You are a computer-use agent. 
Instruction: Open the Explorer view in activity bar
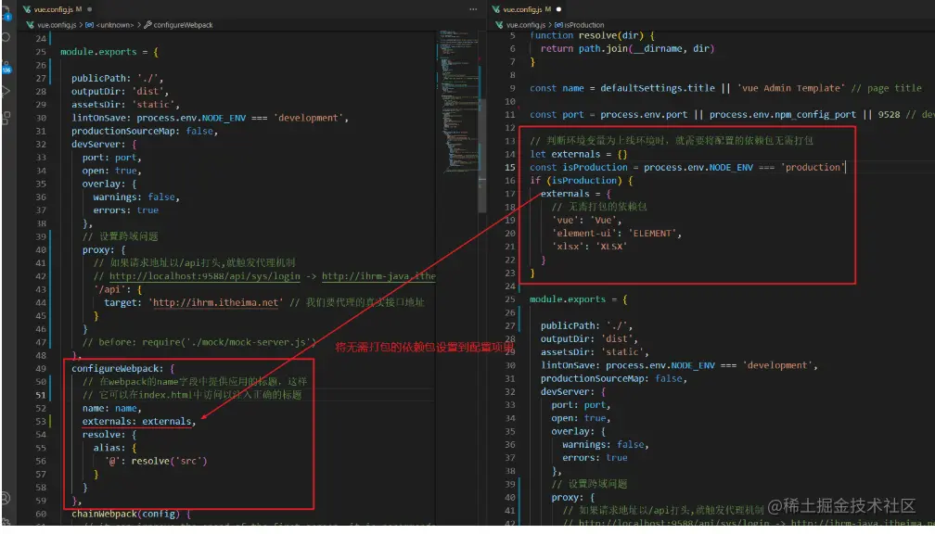[x=6, y=13]
